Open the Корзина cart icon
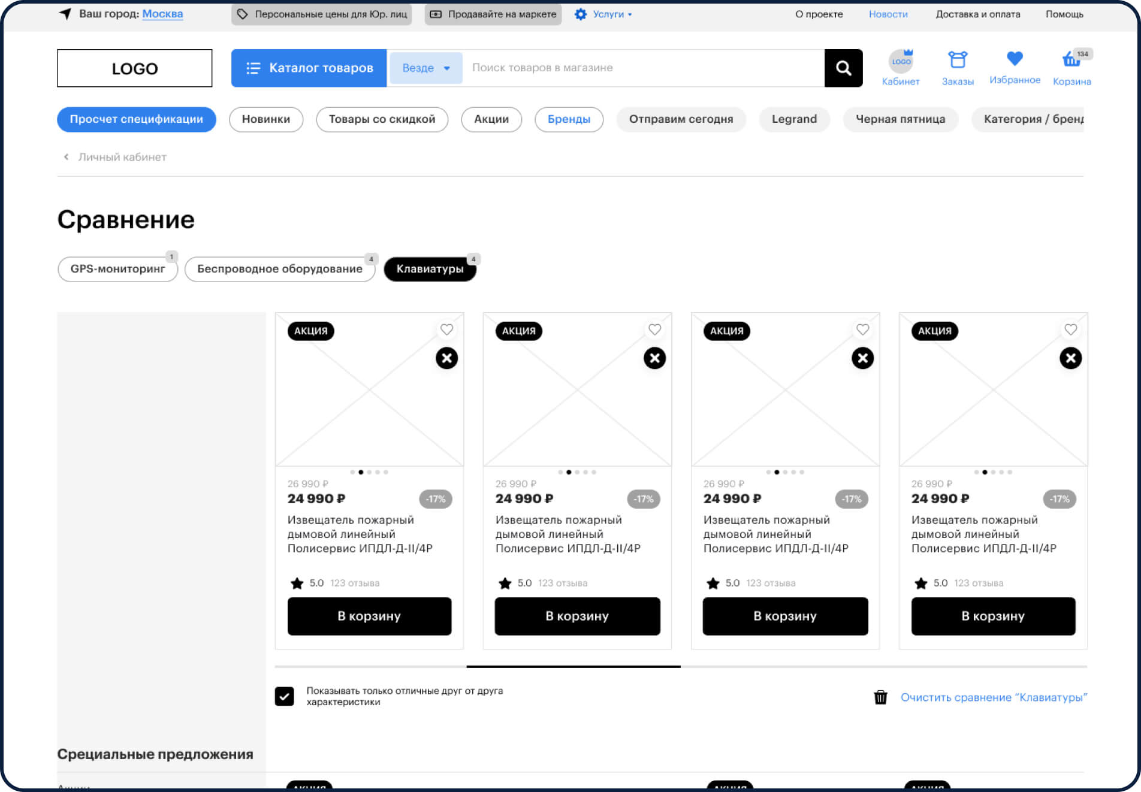Viewport: 1141px width, 792px height. tap(1071, 61)
